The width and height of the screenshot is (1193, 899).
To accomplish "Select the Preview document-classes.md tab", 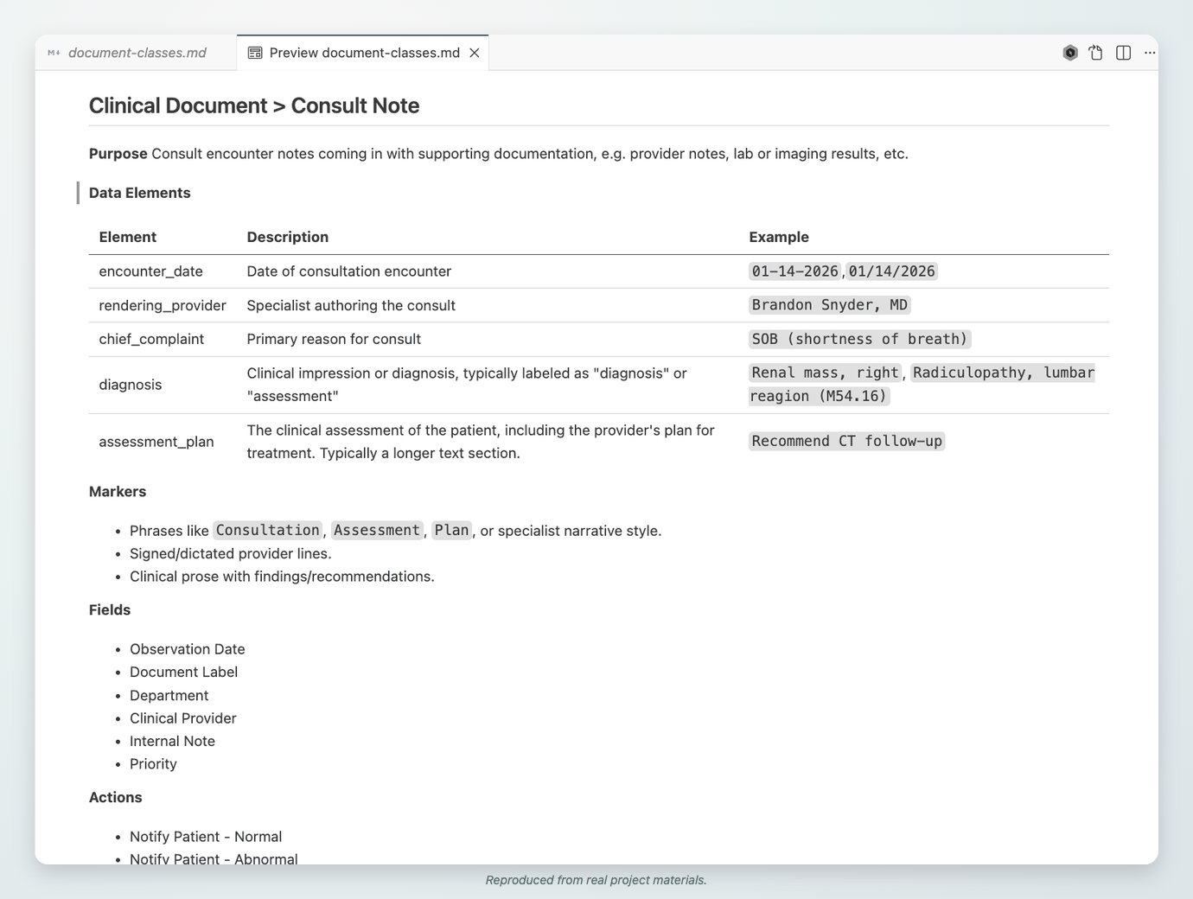I will (363, 53).
